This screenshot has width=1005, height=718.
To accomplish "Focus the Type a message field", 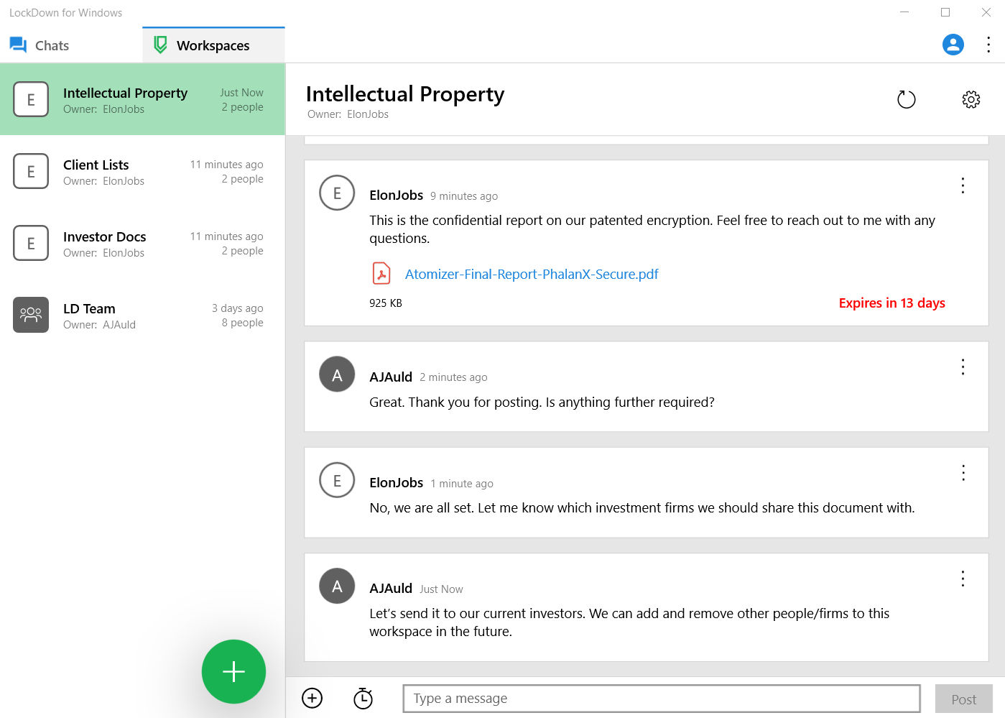I will (661, 698).
